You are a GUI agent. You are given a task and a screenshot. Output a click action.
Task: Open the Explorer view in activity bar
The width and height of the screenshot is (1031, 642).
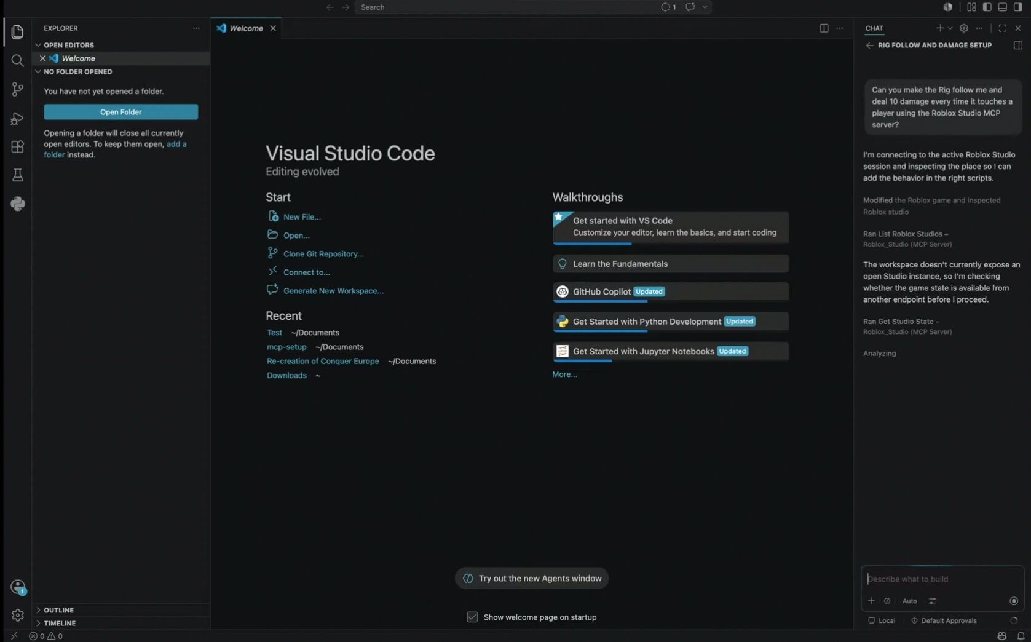point(17,32)
